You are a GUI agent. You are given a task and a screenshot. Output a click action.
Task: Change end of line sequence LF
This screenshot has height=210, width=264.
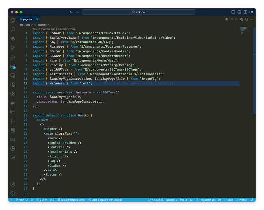(x=191, y=200)
